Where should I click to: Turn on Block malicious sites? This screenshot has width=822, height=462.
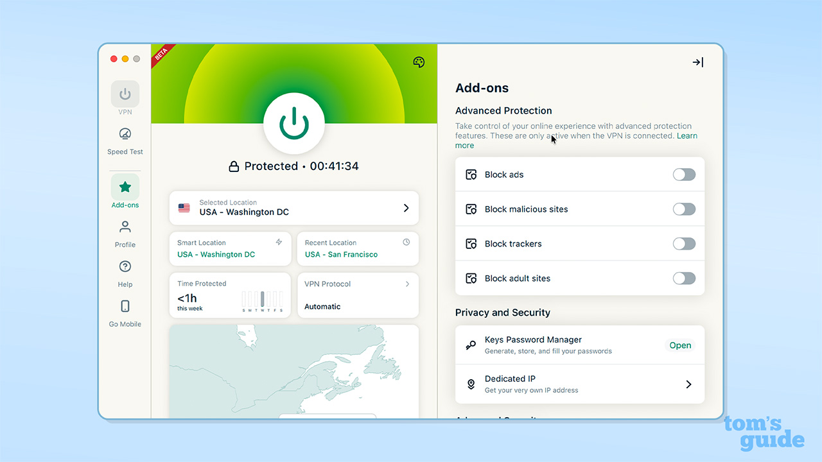[x=683, y=209]
